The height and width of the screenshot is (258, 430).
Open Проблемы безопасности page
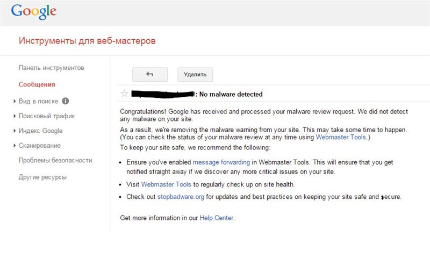point(55,160)
